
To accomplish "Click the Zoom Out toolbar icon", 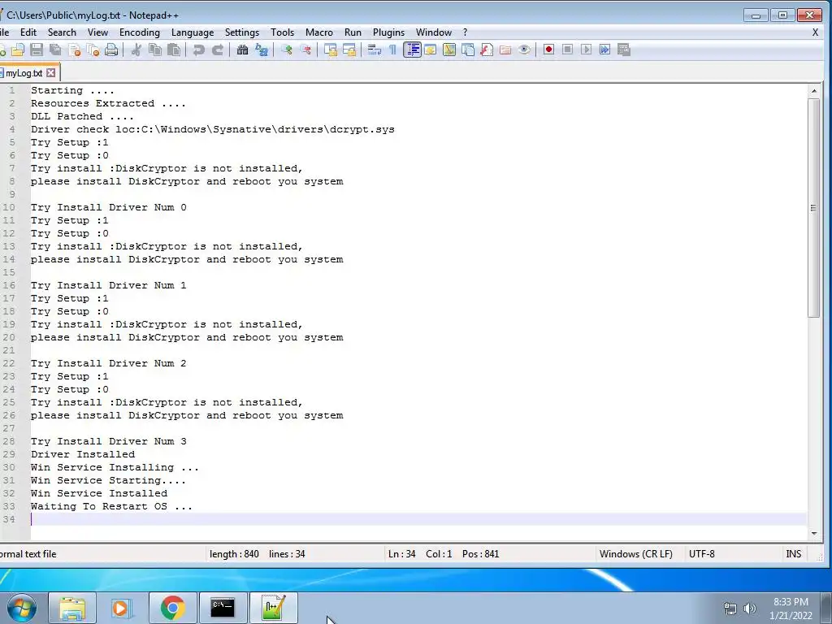I will tap(305, 50).
